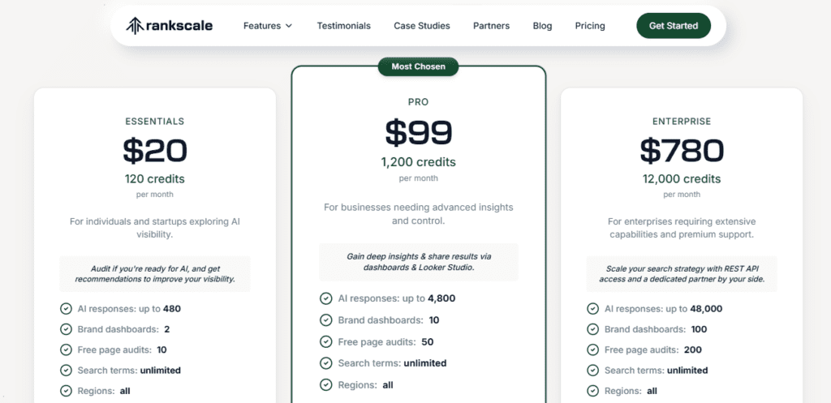
Task: Visit the Blog link
Action: 542,26
